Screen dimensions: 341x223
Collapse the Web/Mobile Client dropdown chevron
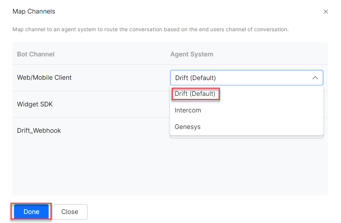(315, 78)
